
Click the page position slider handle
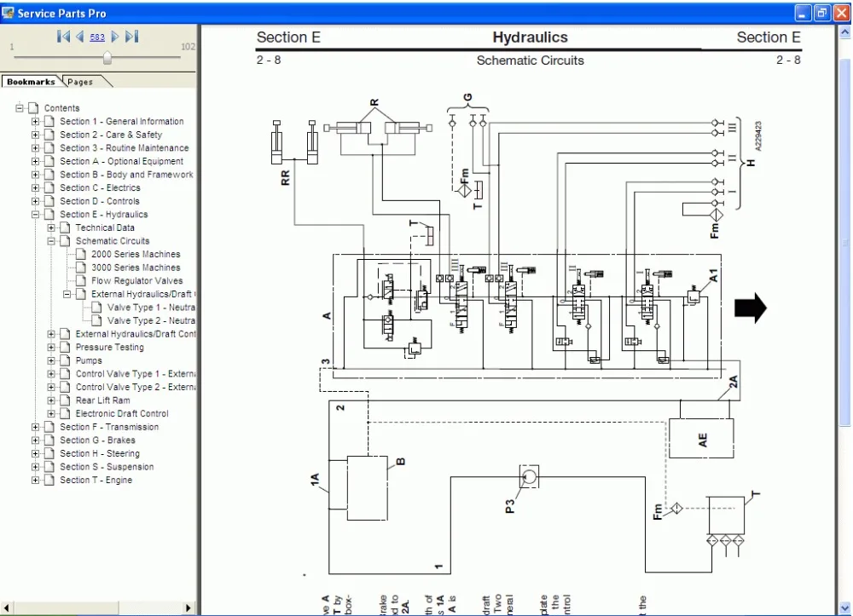(x=107, y=58)
